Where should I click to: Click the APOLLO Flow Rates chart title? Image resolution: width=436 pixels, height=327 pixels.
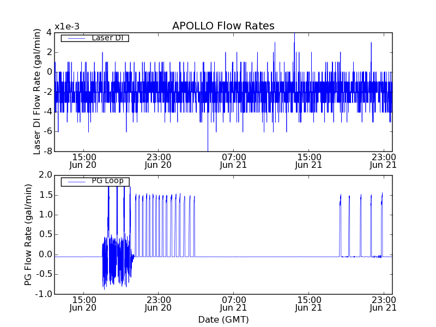pyautogui.click(x=223, y=26)
